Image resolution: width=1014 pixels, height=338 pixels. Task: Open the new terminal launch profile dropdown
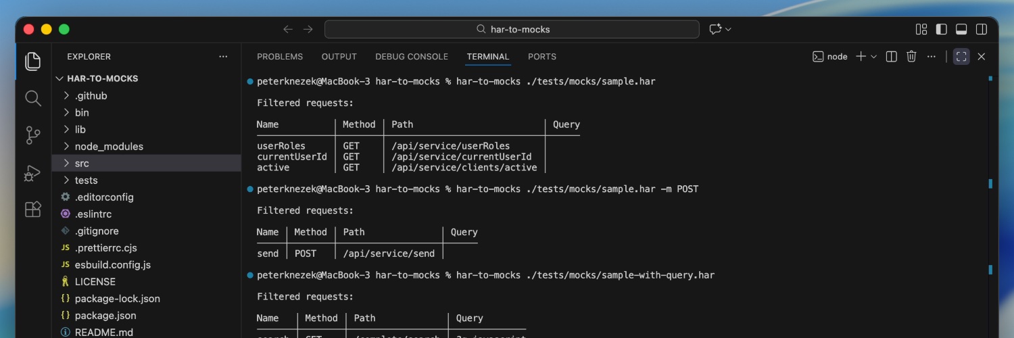click(x=873, y=57)
